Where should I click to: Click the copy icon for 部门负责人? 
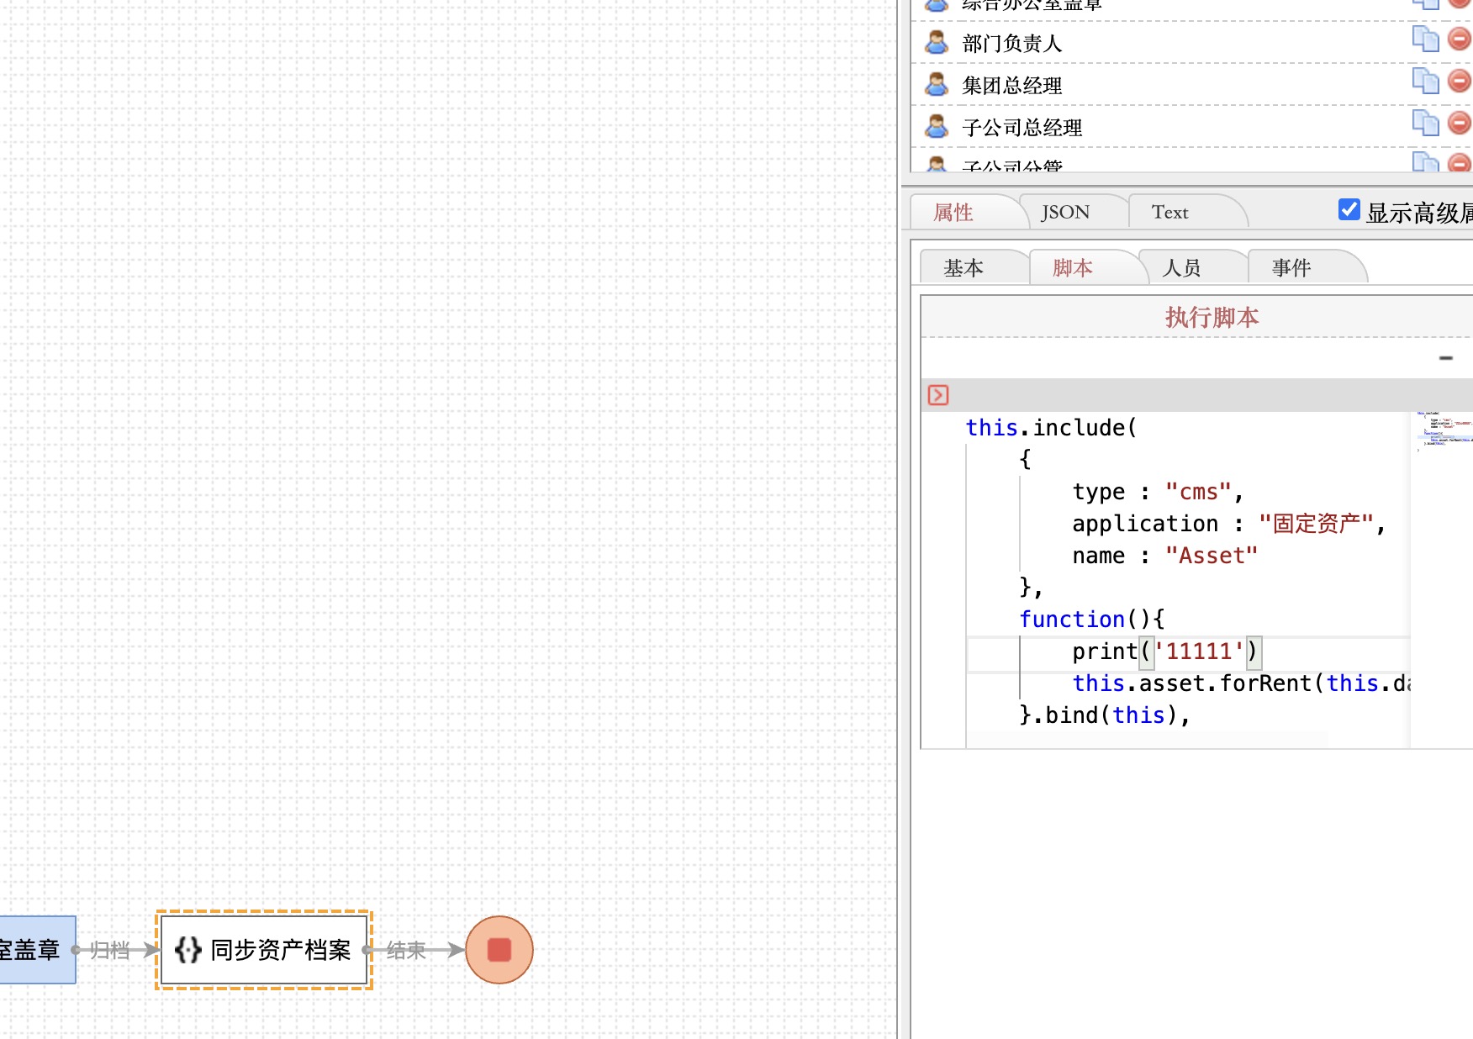(x=1425, y=39)
